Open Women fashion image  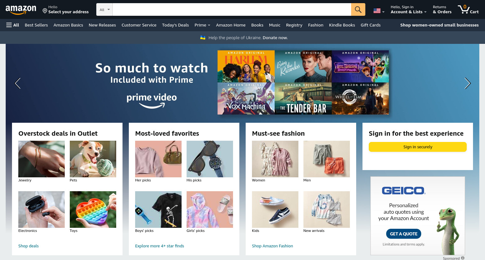pyautogui.click(x=275, y=159)
